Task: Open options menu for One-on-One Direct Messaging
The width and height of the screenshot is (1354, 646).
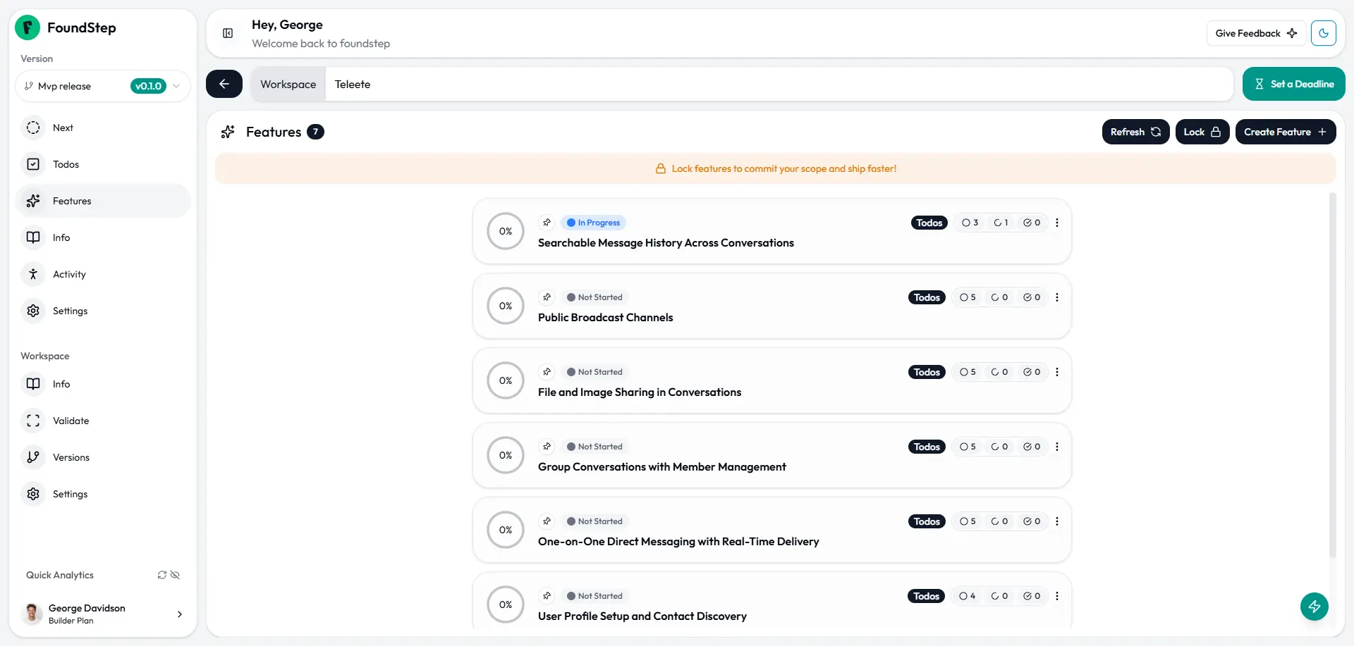Action: [x=1056, y=521]
